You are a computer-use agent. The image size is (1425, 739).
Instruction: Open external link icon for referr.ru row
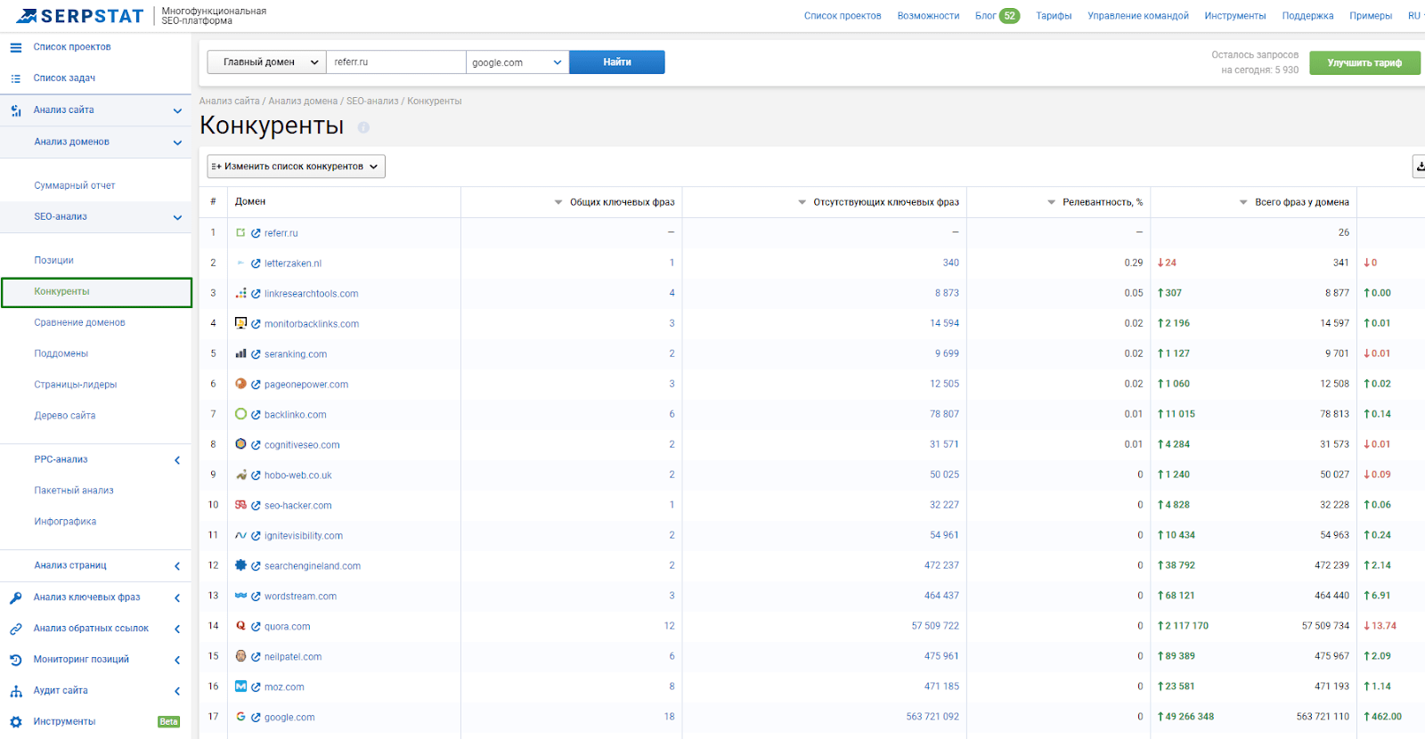[256, 233]
